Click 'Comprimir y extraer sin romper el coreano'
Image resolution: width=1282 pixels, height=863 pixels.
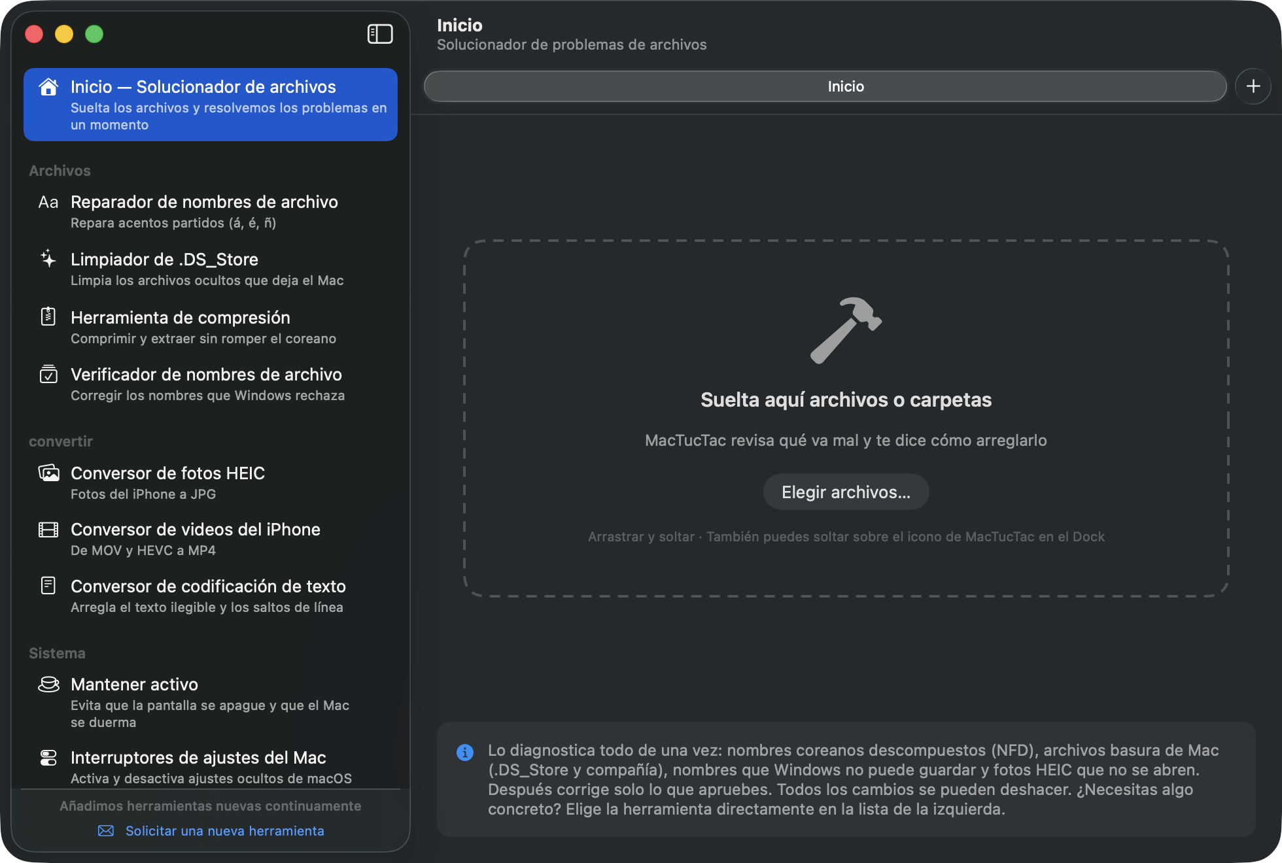pyautogui.click(x=203, y=339)
